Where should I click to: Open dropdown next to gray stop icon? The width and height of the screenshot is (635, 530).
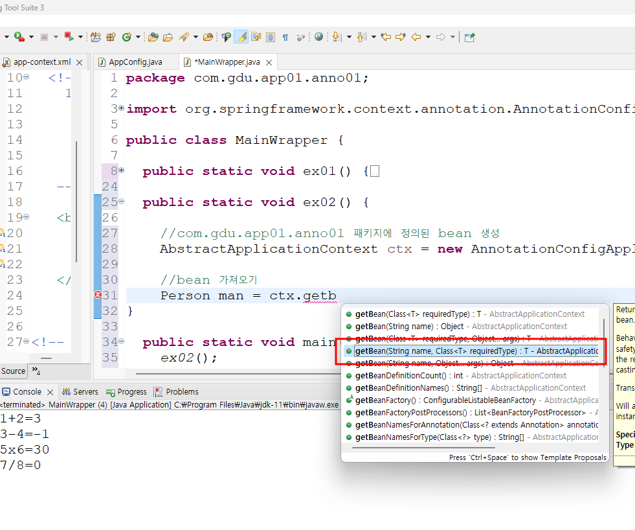point(56,38)
